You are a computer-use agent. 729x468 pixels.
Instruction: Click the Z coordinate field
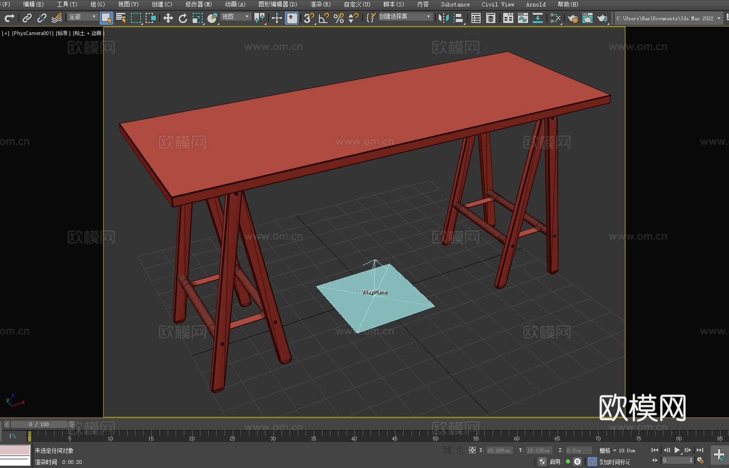(579, 451)
